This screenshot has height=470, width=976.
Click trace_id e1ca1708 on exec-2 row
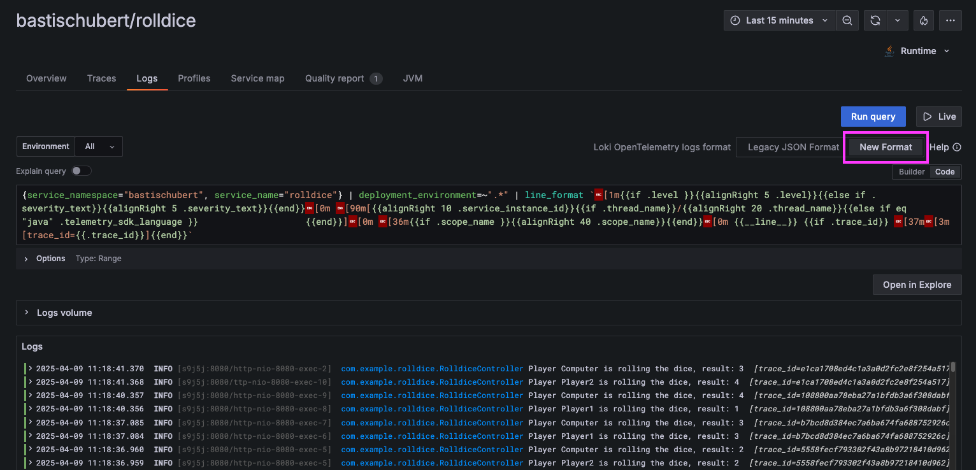click(x=851, y=369)
